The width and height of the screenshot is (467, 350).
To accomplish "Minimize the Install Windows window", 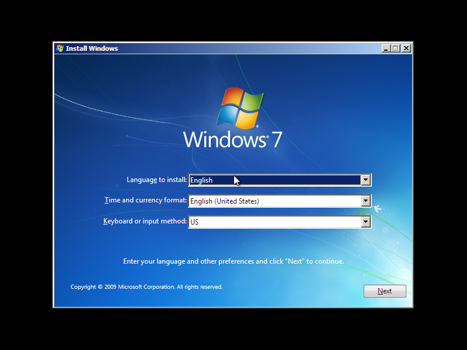I will (387, 48).
